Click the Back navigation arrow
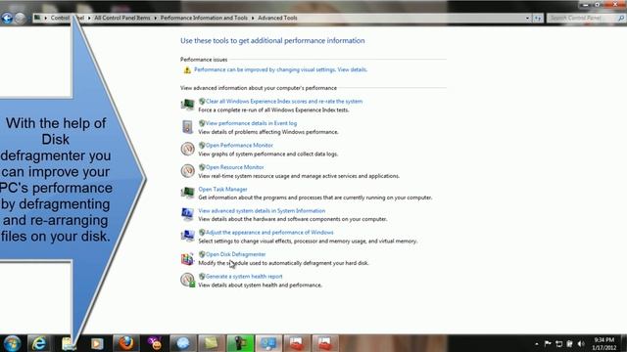 point(7,18)
